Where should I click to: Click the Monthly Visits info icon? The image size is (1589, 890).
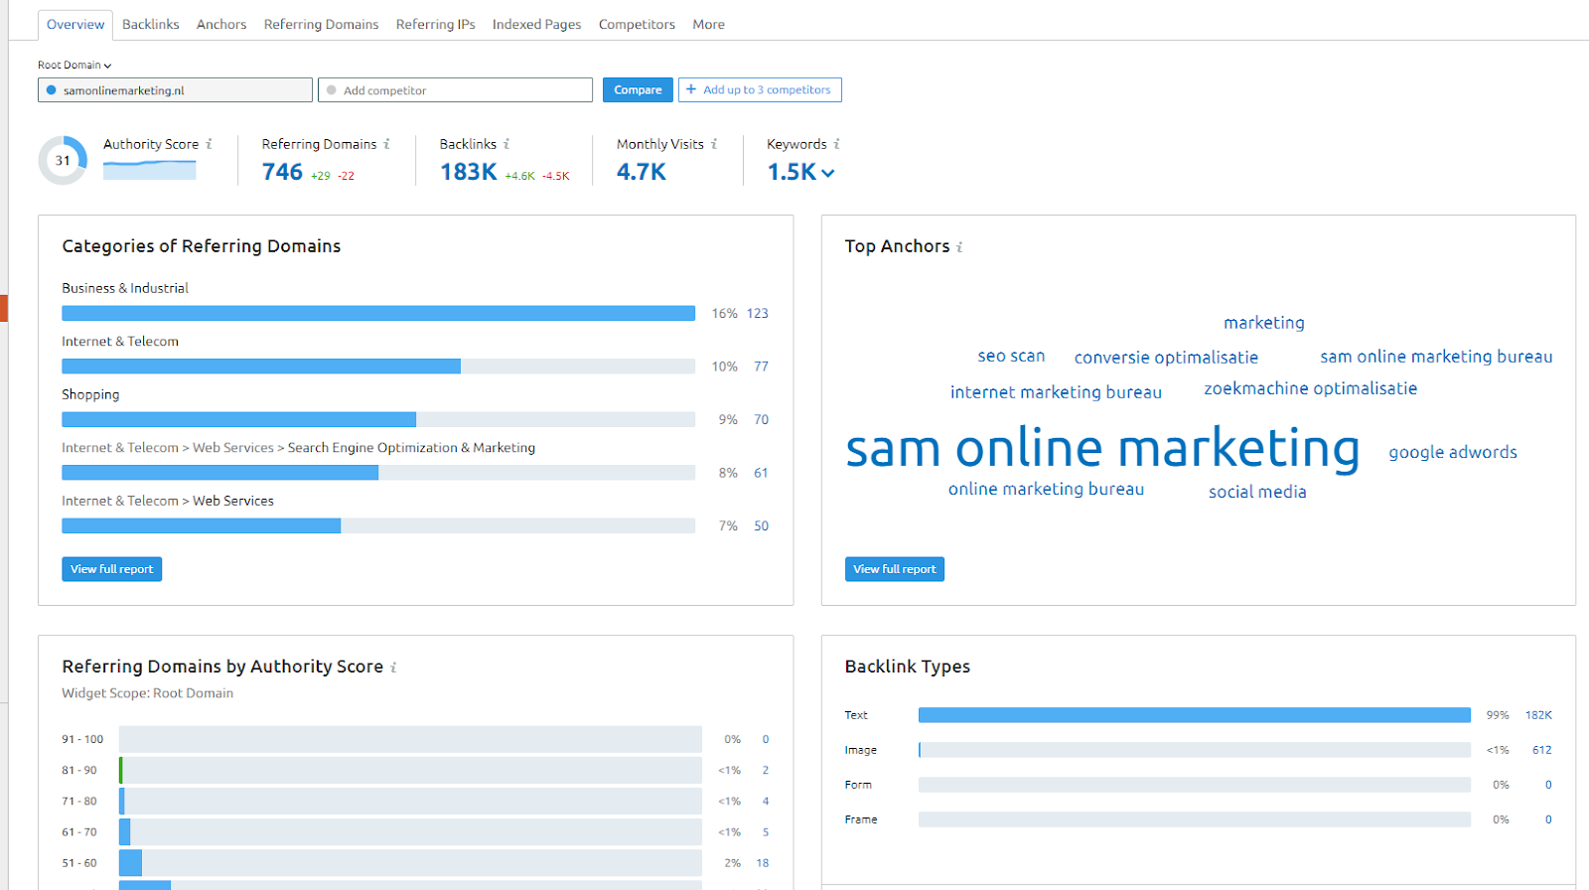coord(713,144)
